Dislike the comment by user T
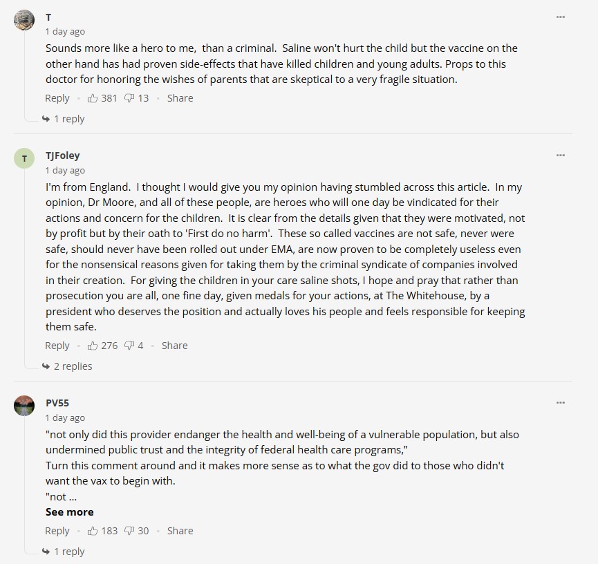 [x=129, y=98]
